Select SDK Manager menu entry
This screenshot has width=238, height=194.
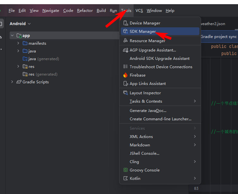pos(160,31)
